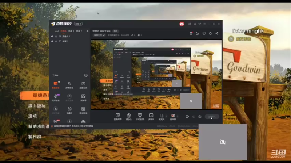Image resolution: width=291 pixels, height=163 pixels.
Task: Open the 多人连麦 multi-person link tool
Action: pyautogui.click(x=69, y=98)
